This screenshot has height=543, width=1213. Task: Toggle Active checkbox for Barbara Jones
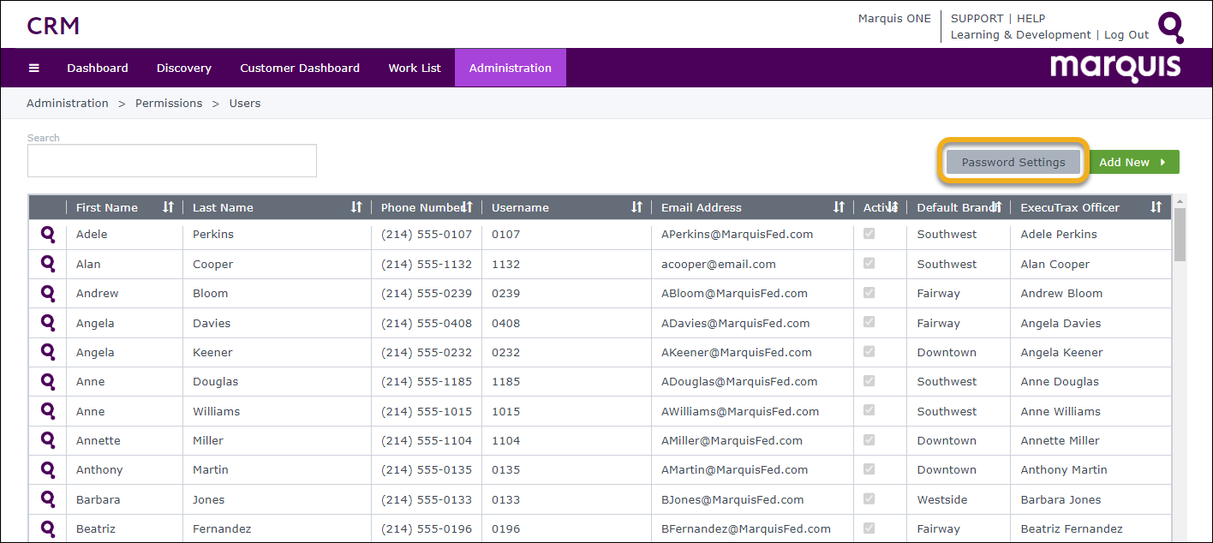pyautogui.click(x=869, y=499)
